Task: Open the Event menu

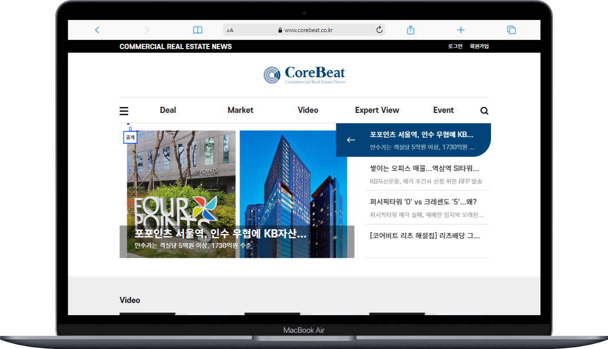Action: pos(443,110)
